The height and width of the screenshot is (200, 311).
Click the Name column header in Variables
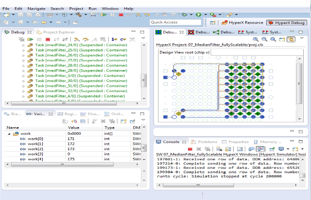click(35, 128)
